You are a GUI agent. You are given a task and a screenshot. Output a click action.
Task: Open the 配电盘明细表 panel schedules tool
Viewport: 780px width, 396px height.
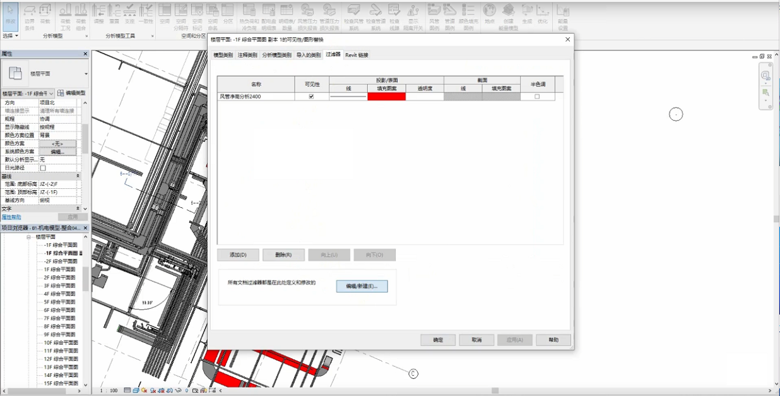tap(269, 16)
